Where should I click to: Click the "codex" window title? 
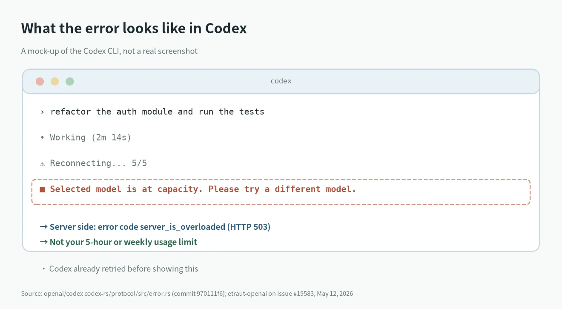tap(281, 81)
